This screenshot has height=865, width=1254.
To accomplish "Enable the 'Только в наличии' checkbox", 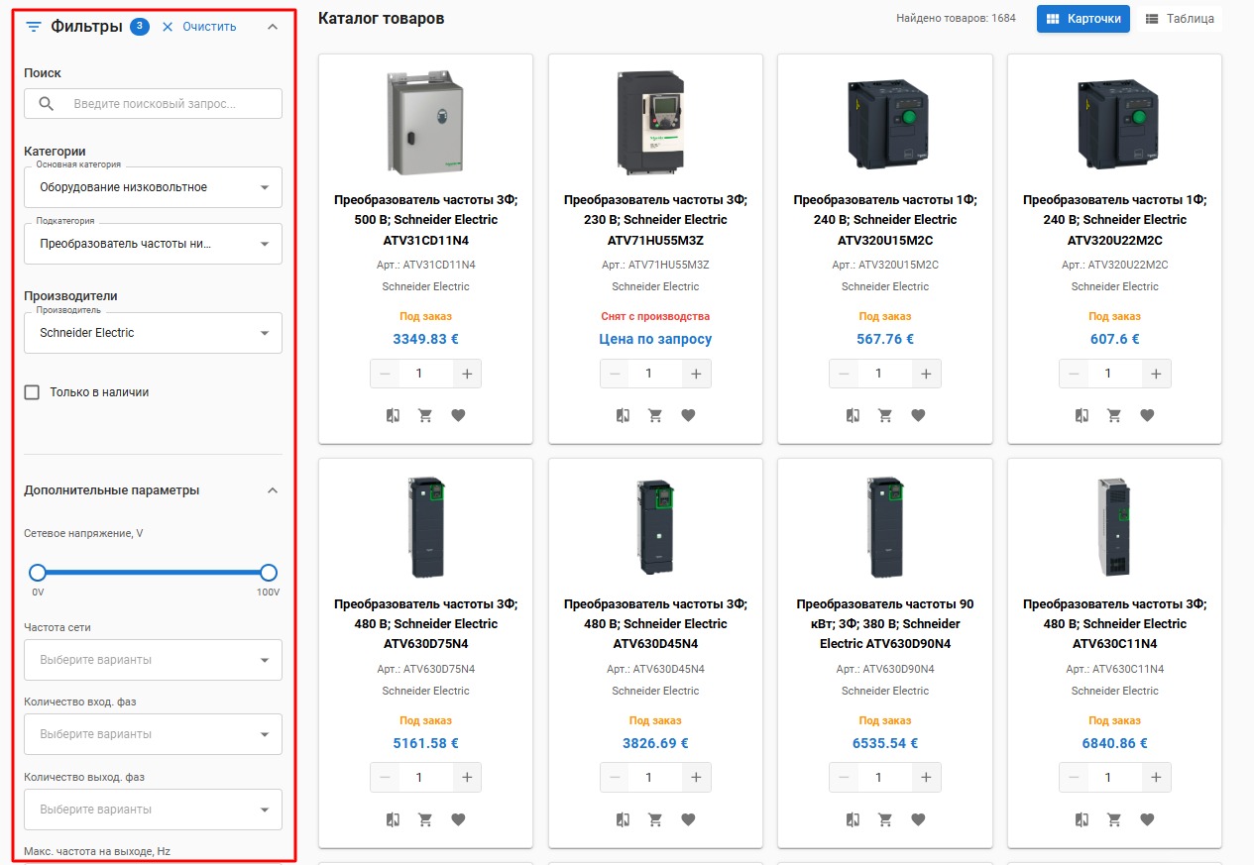I will click(32, 392).
